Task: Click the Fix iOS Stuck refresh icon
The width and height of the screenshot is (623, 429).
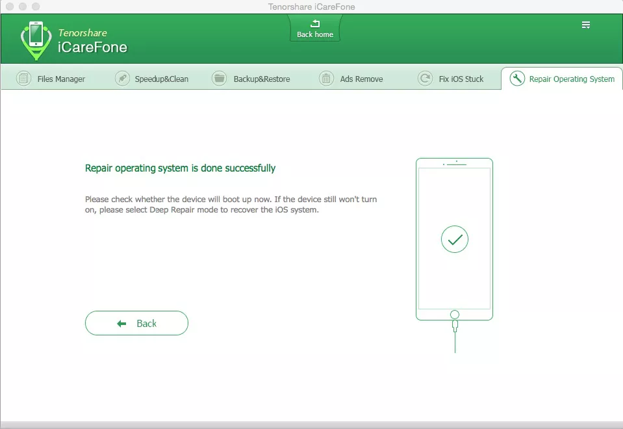Action: (x=425, y=79)
